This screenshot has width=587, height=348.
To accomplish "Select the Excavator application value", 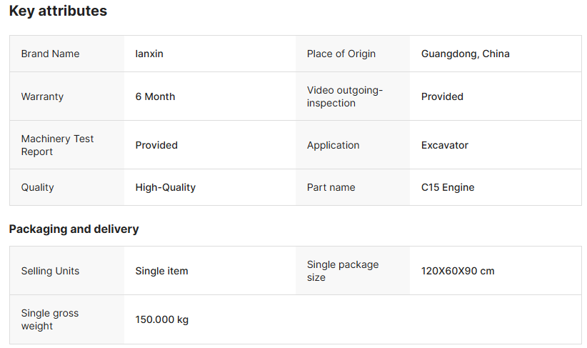I will (444, 145).
